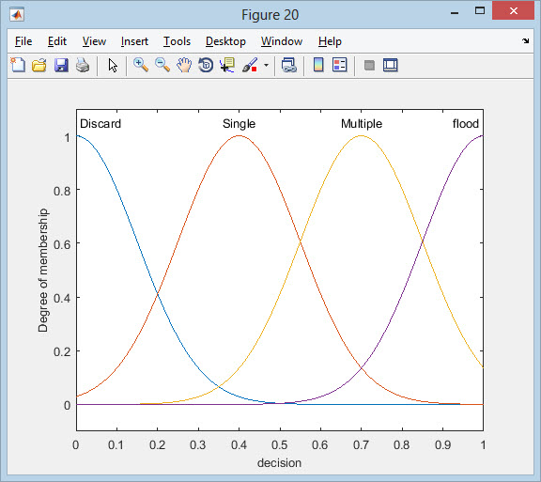Open file using folder icon

[x=39, y=65]
